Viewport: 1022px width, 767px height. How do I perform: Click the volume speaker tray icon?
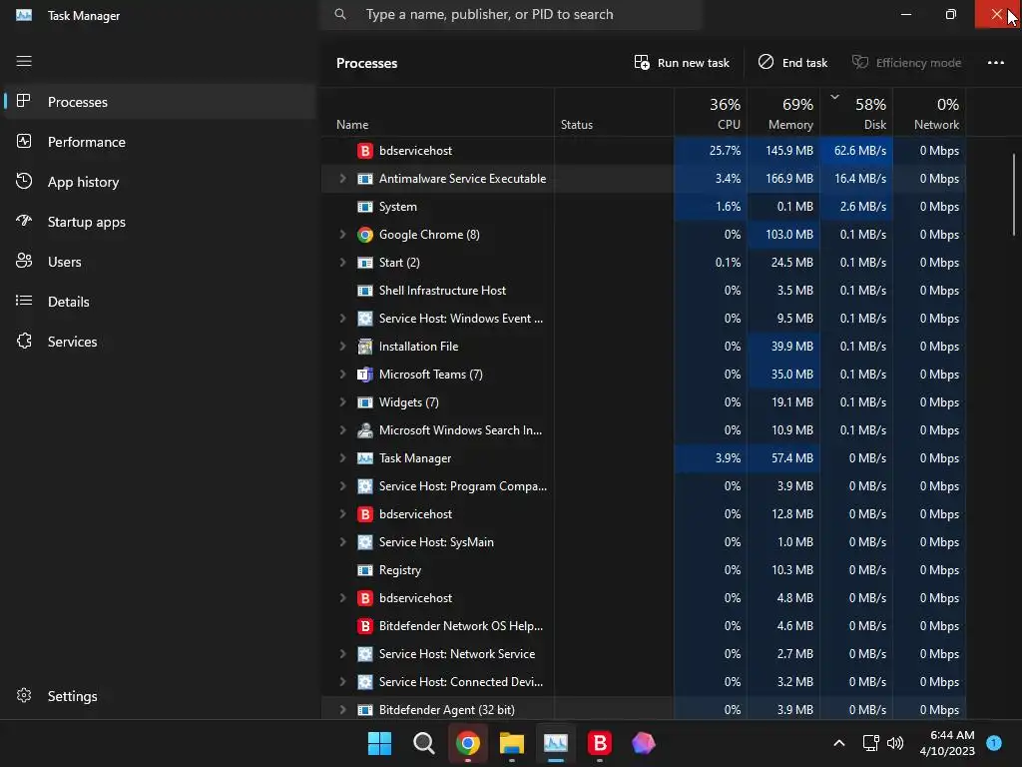895,743
